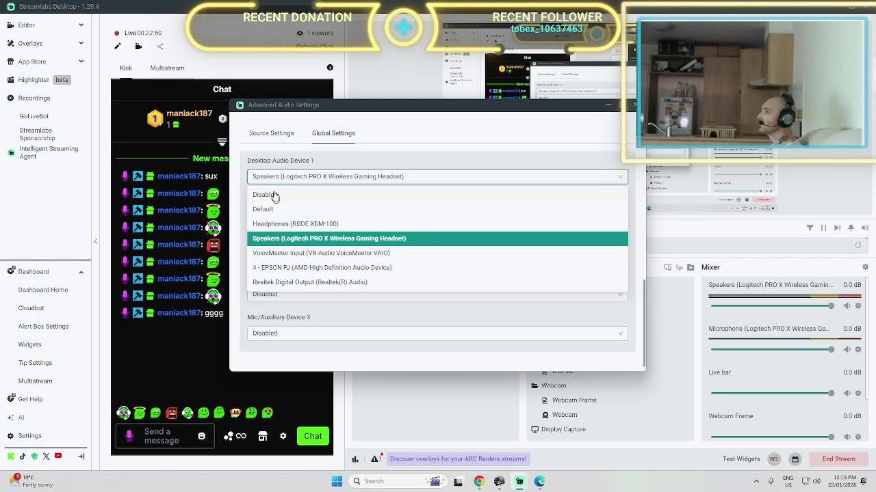The image size is (876, 492).
Task: Open the Mic/Auxiliary Device 3 dropdown
Action: tap(437, 333)
